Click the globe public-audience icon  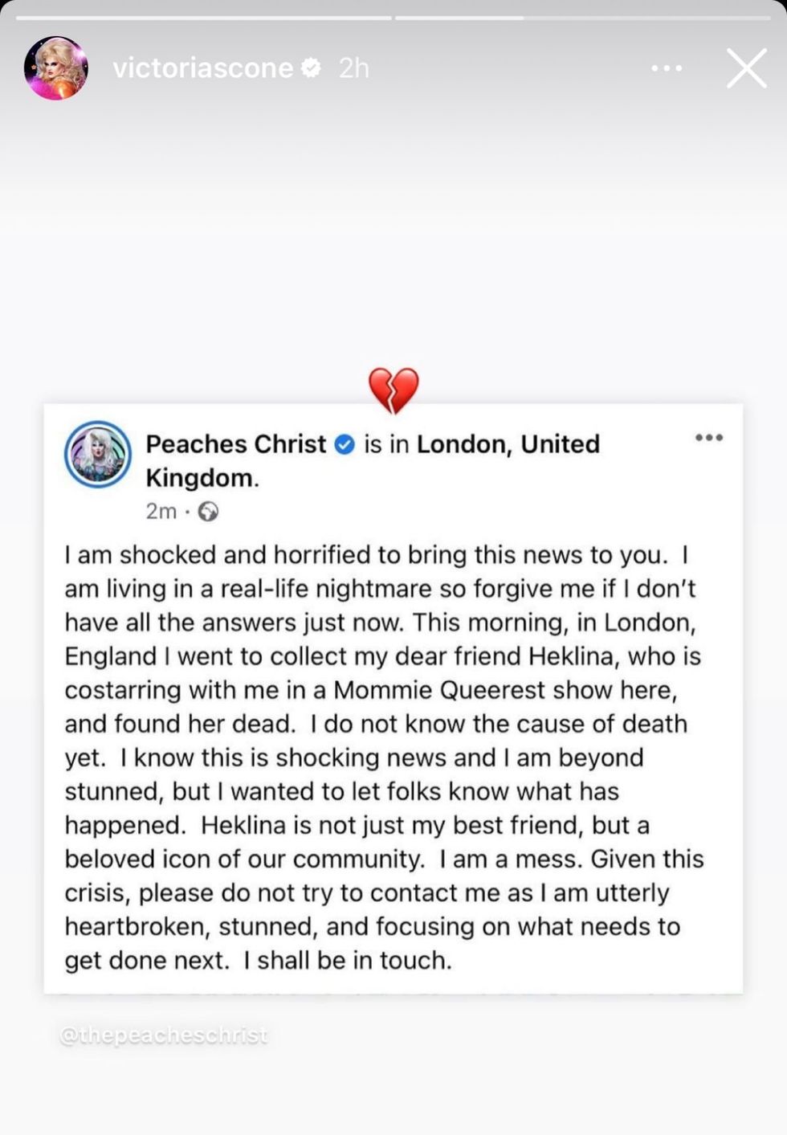tap(208, 512)
